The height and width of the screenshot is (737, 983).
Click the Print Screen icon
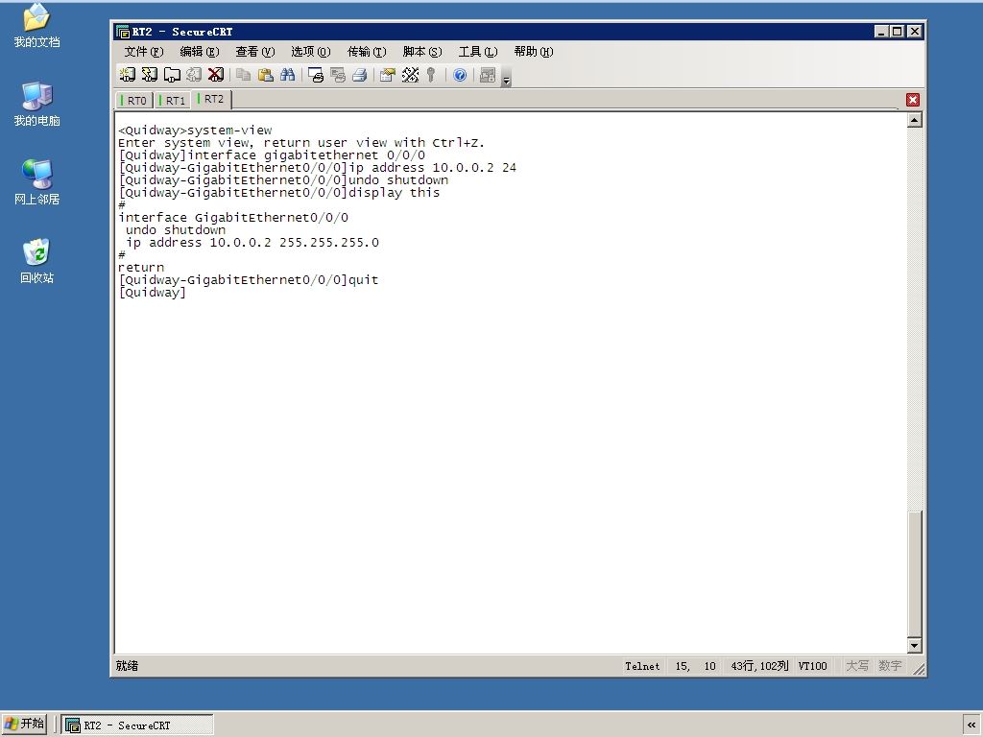[315, 75]
